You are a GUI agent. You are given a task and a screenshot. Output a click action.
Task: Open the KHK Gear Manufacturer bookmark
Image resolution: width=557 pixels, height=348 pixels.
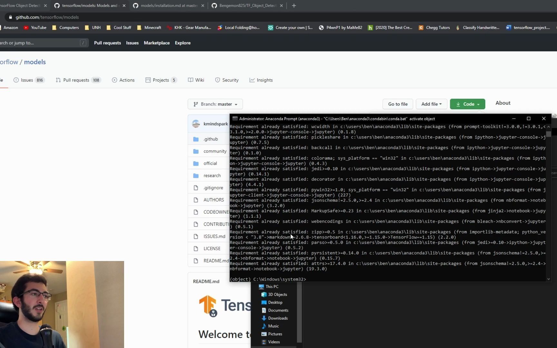coord(189,28)
